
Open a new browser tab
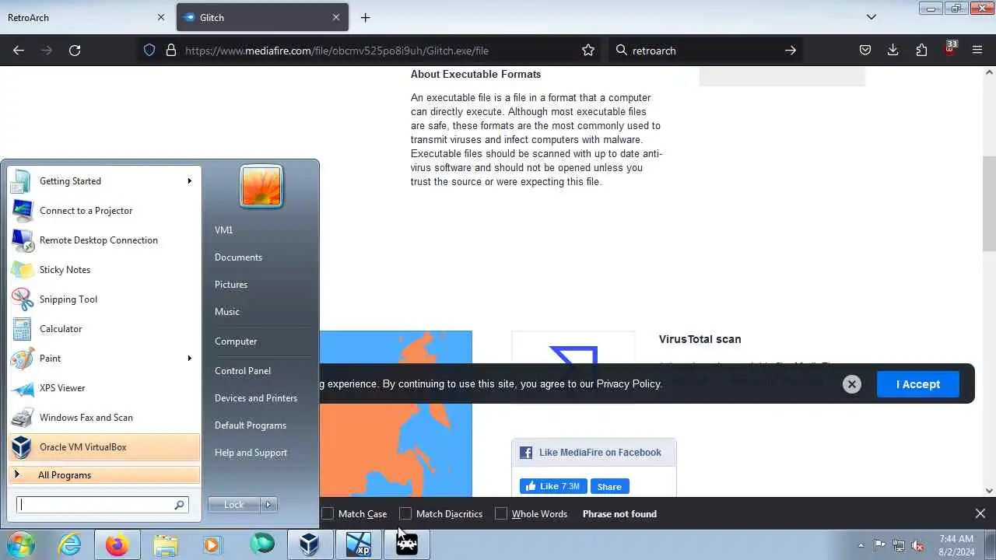[365, 17]
